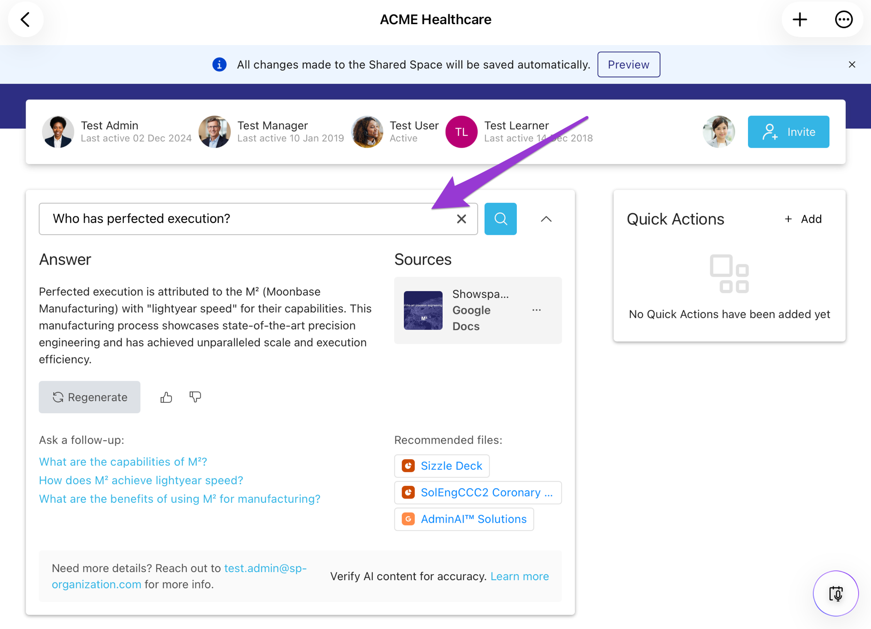Open AdminAI™ Solutions file
This screenshot has width=871, height=629.
464,519
